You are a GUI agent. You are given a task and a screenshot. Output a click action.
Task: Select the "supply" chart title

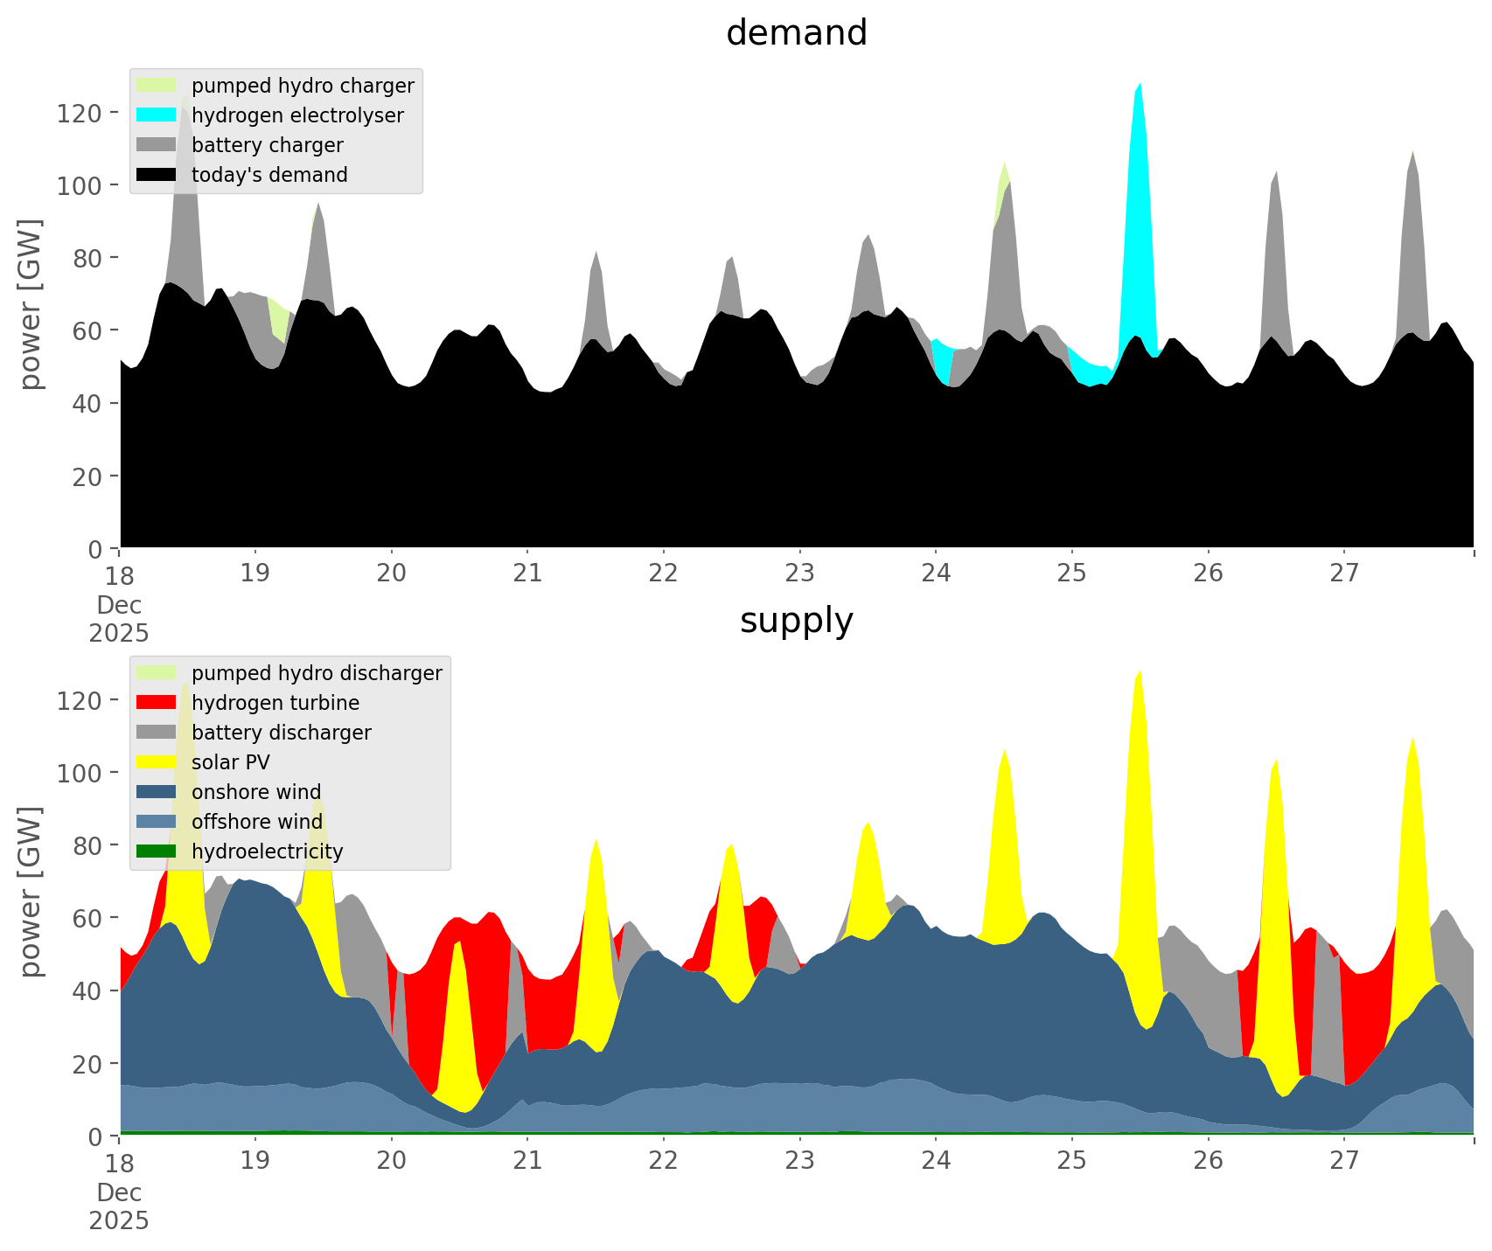tap(796, 621)
